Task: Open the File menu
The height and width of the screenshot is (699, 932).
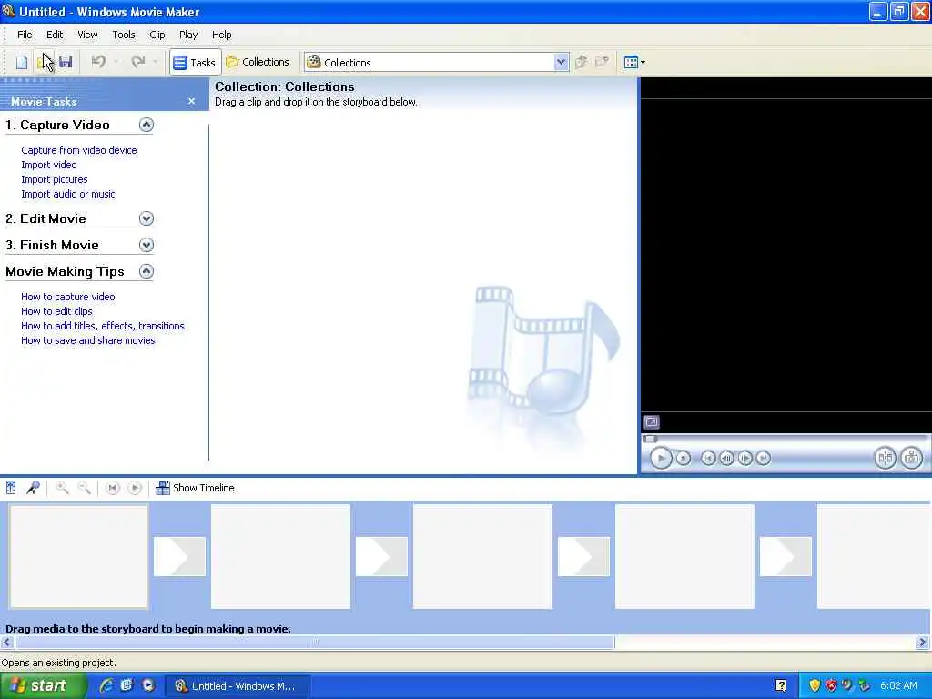Action: (25, 35)
